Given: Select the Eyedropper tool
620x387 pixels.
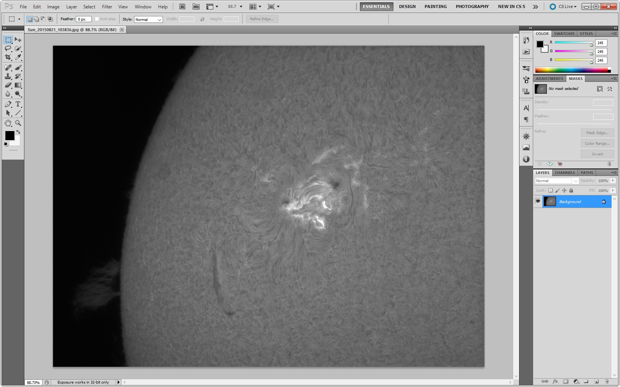Looking at the screenshot, I should point(18,57).
